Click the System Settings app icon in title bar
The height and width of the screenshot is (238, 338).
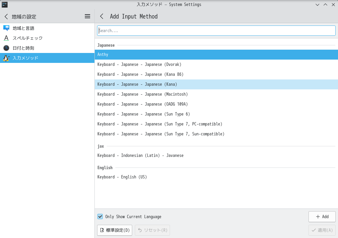(x=5, y=5)
